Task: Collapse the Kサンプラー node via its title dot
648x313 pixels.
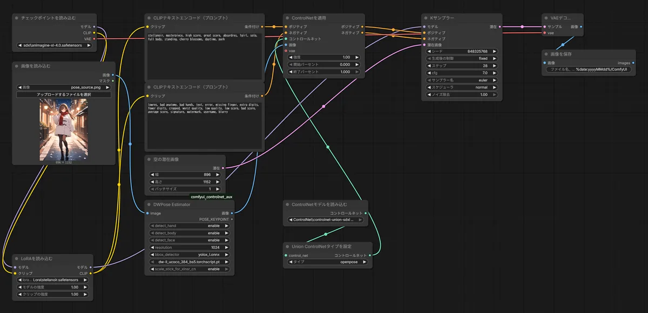Action: point(426,18)
